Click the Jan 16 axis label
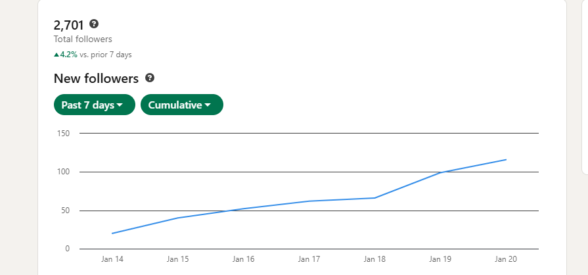This screenshot has width=588, height=275. 243,259
